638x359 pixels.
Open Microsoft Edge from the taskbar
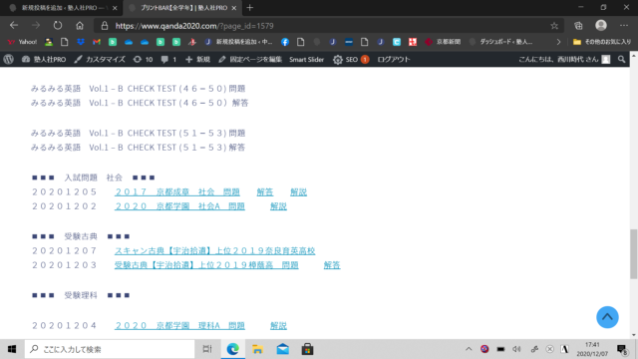click(232, 349)
